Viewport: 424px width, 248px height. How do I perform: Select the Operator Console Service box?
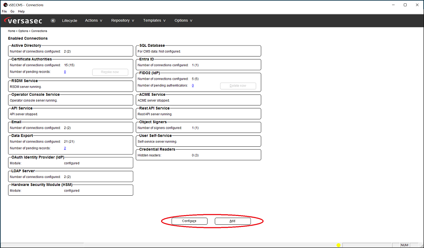[71, 99]
